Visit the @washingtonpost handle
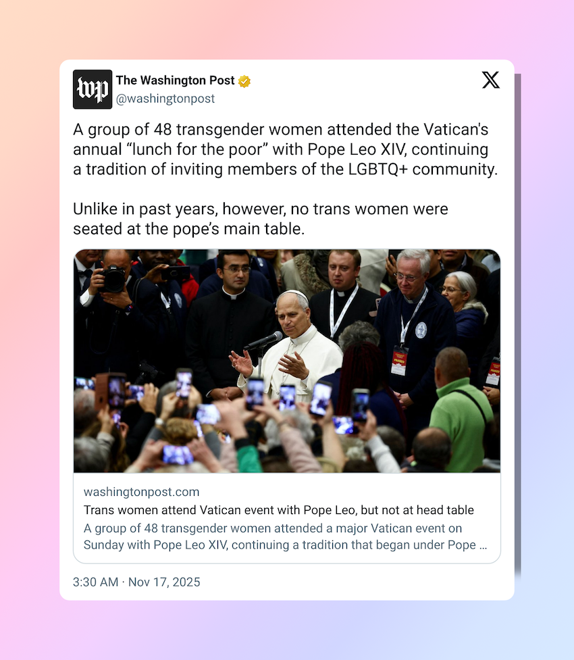Viewport: 574px width, 660px height. tap(165, 99)
